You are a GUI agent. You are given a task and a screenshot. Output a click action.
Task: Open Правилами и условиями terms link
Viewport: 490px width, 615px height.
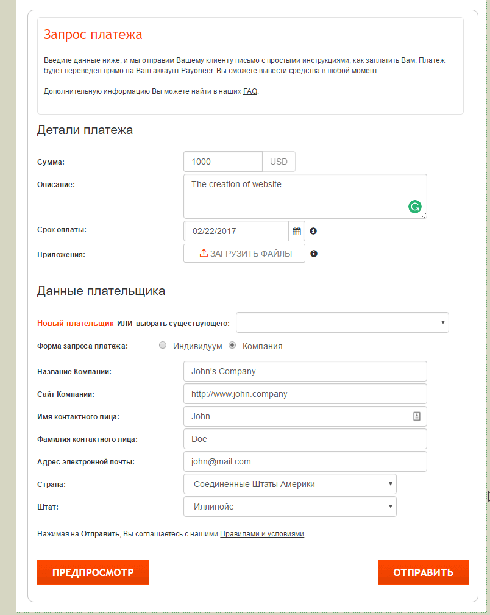click(262, 534)
